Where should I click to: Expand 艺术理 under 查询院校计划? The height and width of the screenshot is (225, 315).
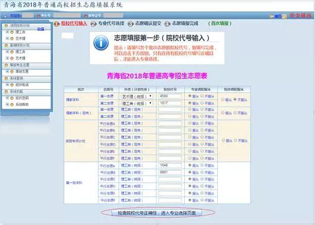(x=7, y=58)
